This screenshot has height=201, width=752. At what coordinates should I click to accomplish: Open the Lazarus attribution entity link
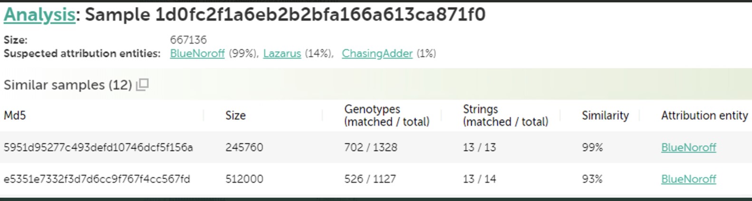[x=282, y=53]
